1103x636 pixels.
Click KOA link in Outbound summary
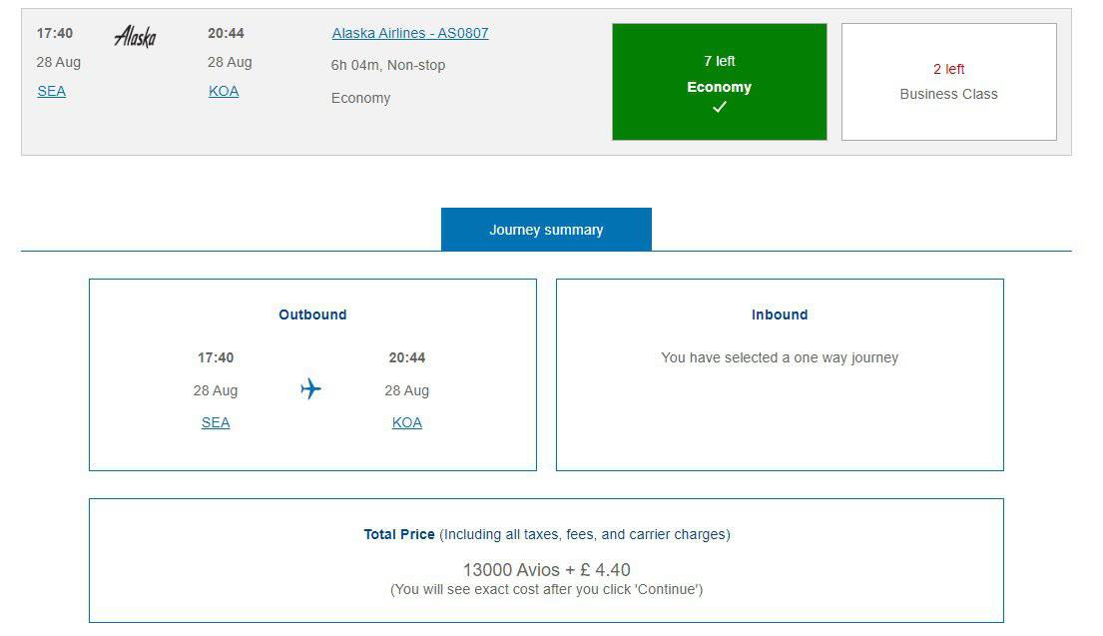click(x=406, y=422)
